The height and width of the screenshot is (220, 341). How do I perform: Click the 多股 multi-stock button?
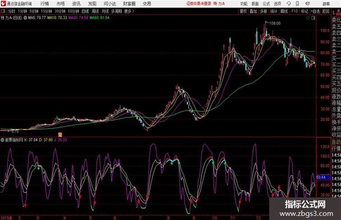point(263,11)
